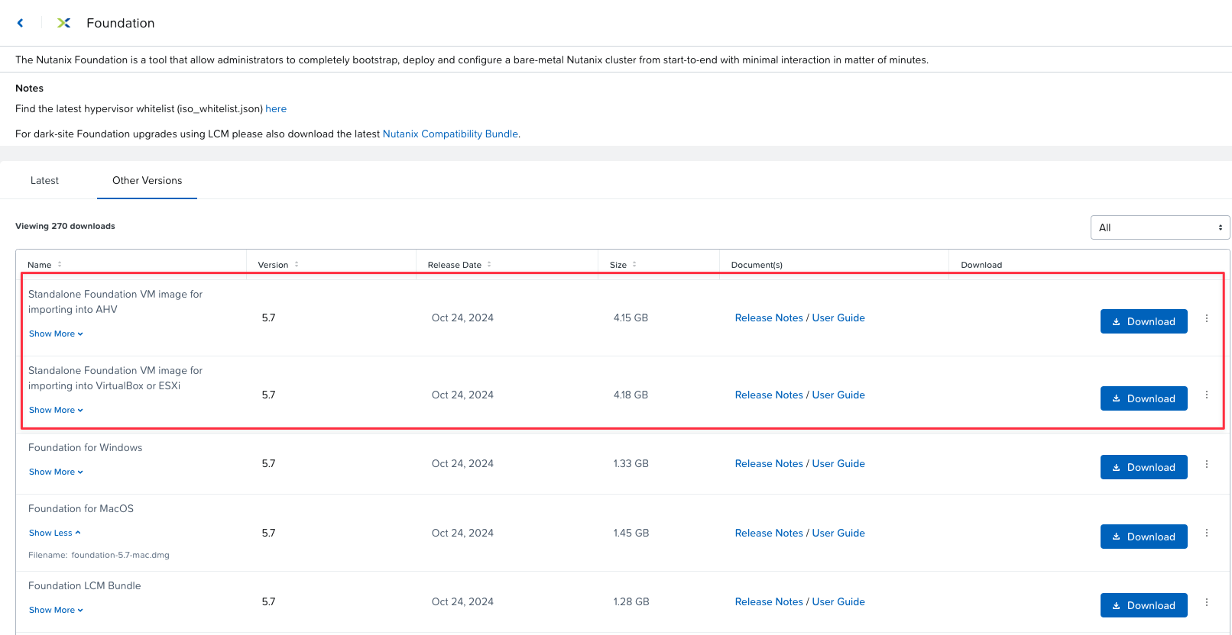Collapse Show Less for Foundation for MacOS
1232x635 pixels.
(x=54, y=533)
